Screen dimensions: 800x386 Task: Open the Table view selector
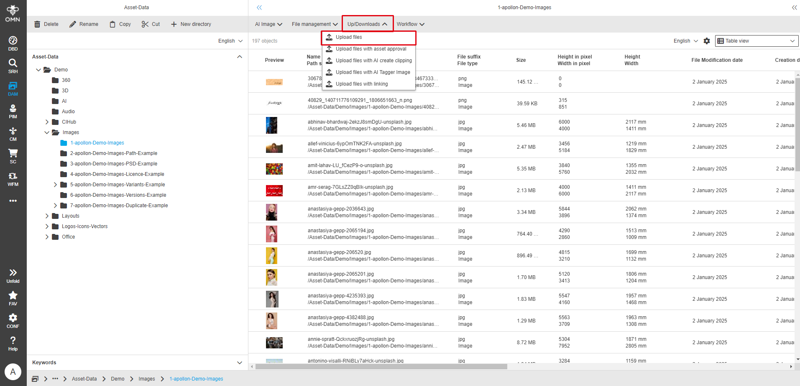click(756, 41)
